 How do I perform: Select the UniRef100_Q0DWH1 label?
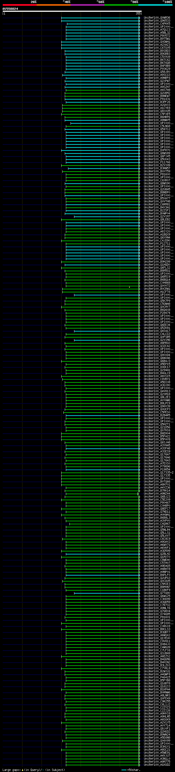tap(157, 42)
